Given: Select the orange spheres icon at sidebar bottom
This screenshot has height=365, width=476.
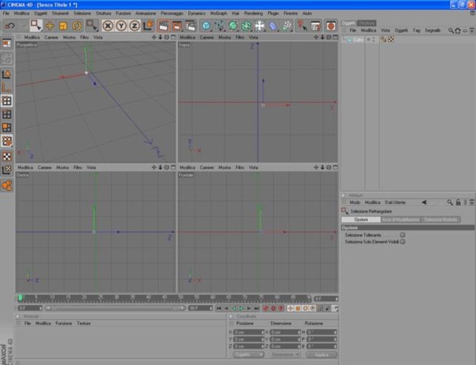Looking at the screenshot, I should pos(7,186).
